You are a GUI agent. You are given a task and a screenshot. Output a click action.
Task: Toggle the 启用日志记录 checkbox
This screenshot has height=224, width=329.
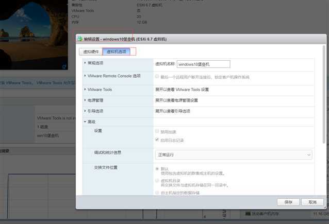157,140
